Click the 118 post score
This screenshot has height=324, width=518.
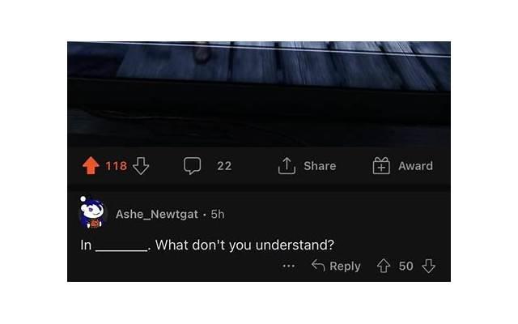coord(117,165)
